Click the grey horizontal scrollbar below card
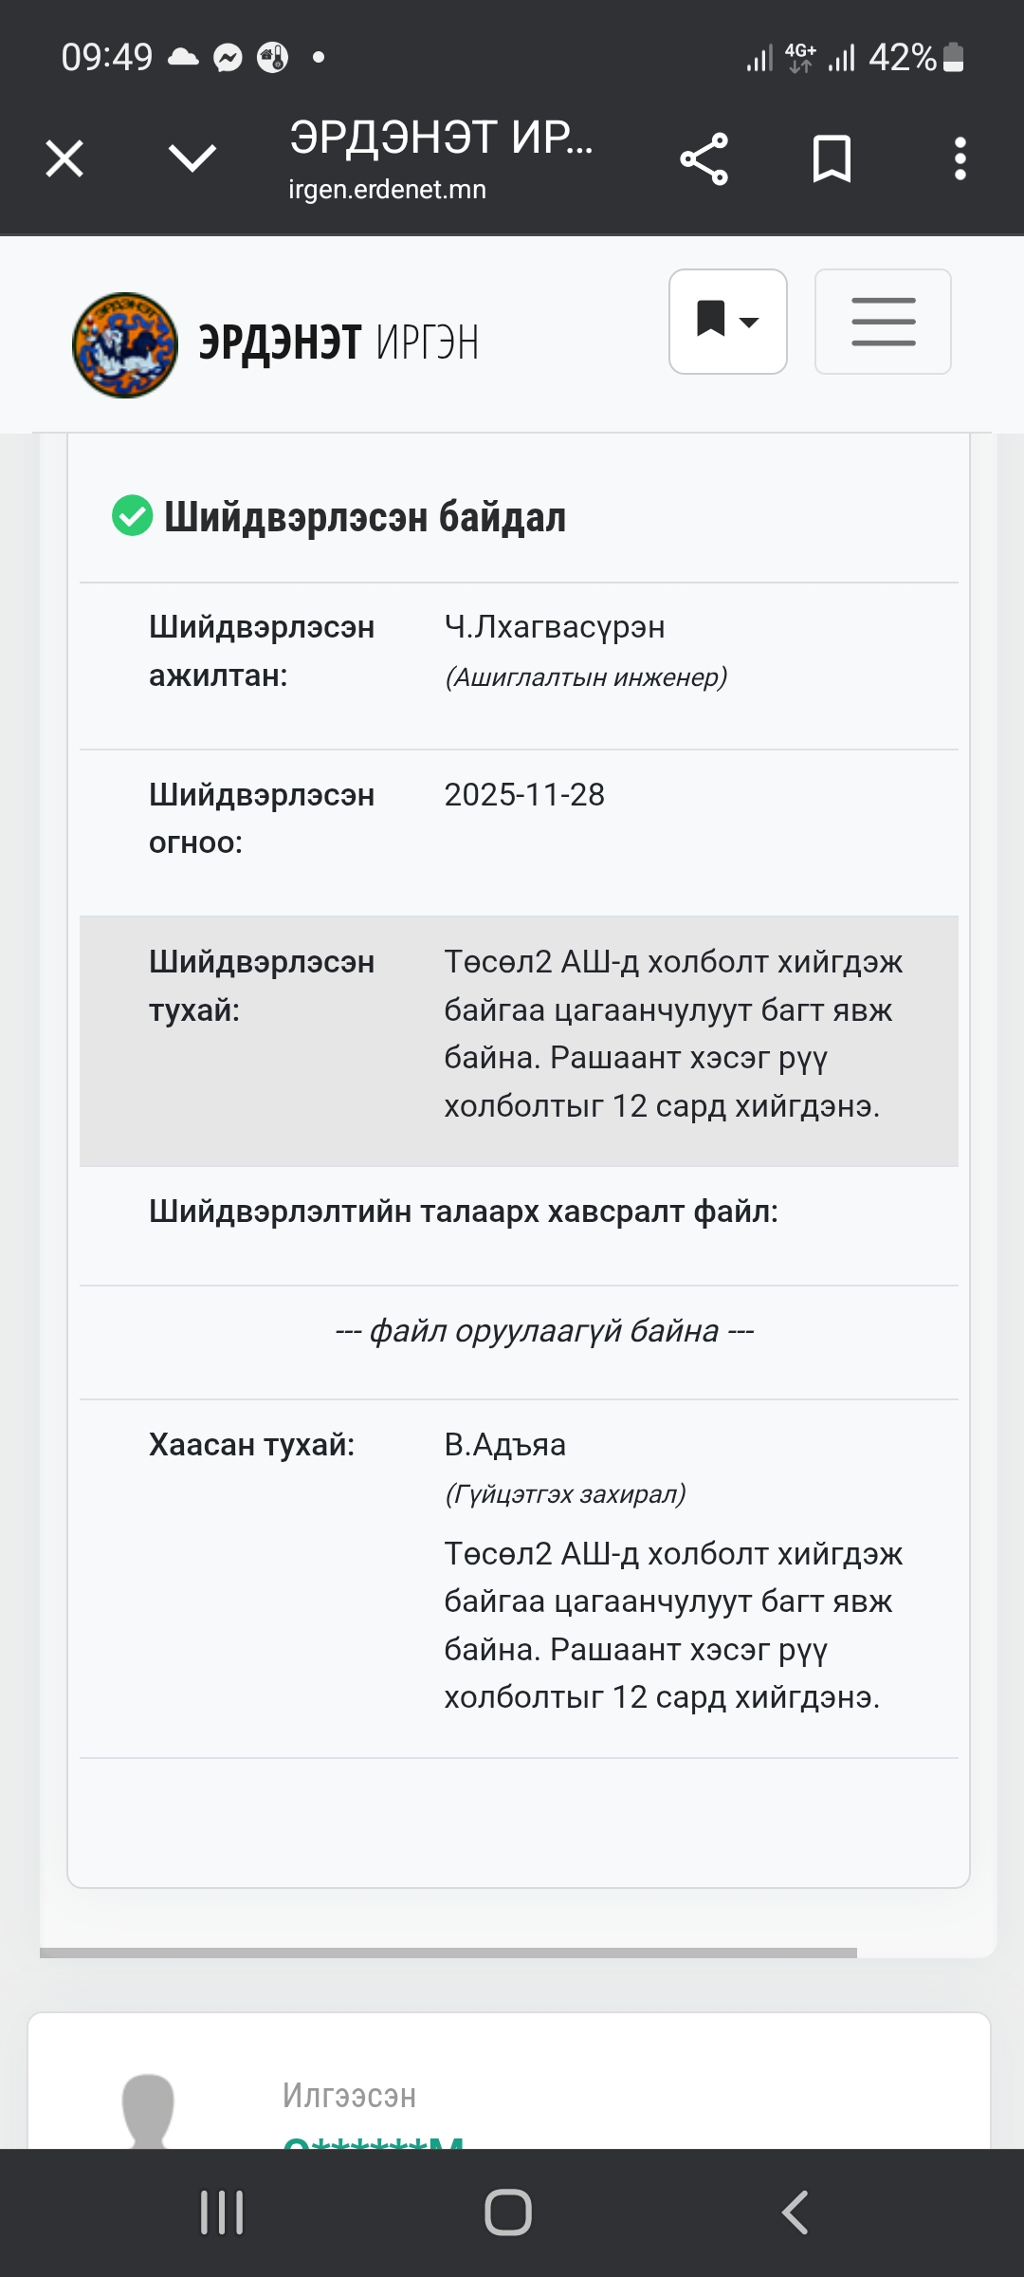This screenshot has width=1024, height=2277. [448, 1953]
